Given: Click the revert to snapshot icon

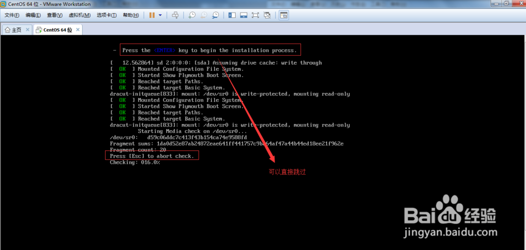Looking at the screenshot, I should [204, 15].
